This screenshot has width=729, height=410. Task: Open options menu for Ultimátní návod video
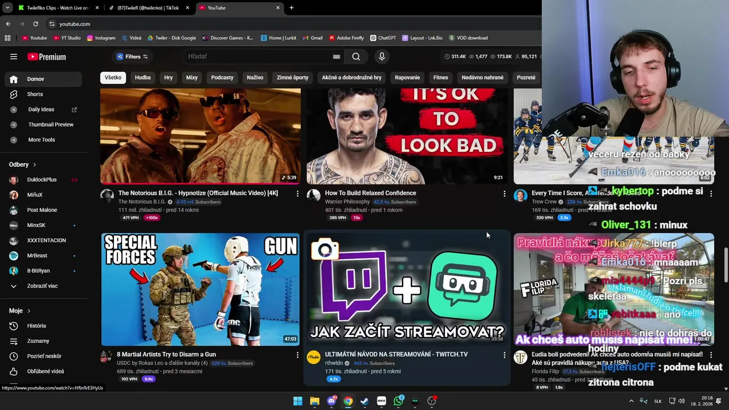coord(504,355)
